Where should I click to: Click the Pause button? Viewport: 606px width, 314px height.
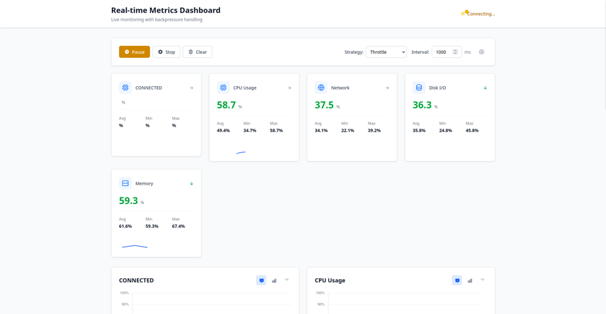[135, 52]
